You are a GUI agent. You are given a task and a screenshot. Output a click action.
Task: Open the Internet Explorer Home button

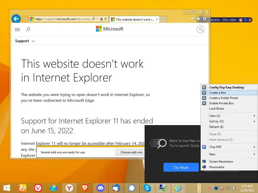192,19
